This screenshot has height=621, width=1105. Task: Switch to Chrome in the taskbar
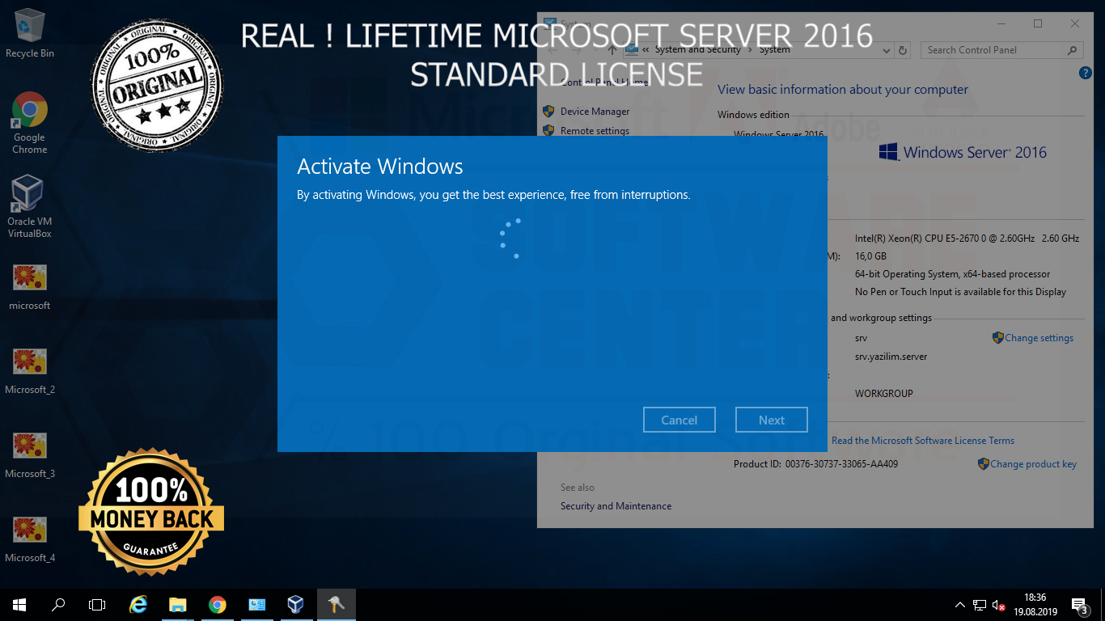217,604
